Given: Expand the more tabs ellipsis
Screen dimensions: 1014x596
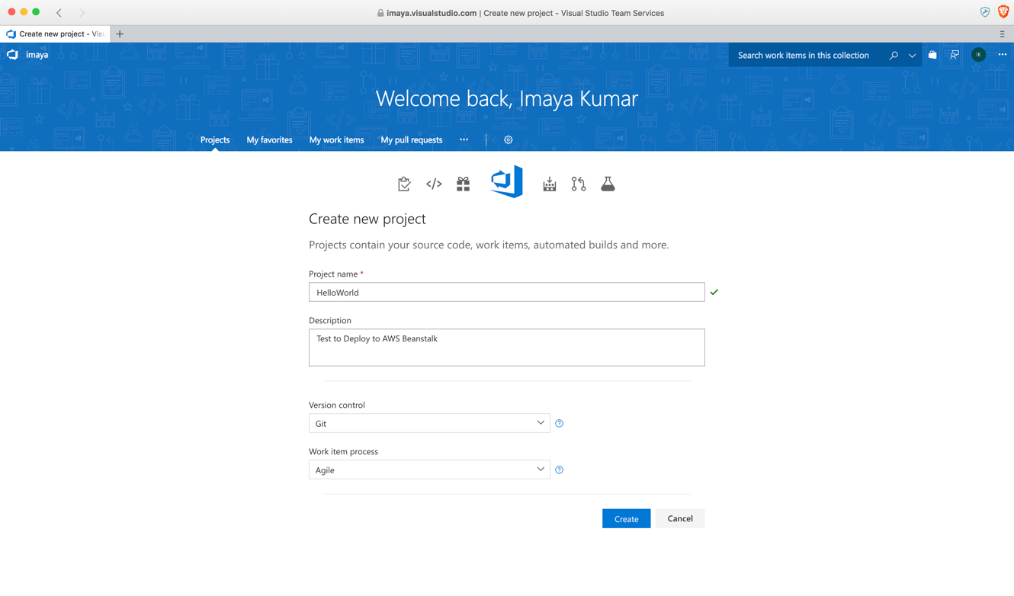Looking at the screenshot, I should point(464,140).
